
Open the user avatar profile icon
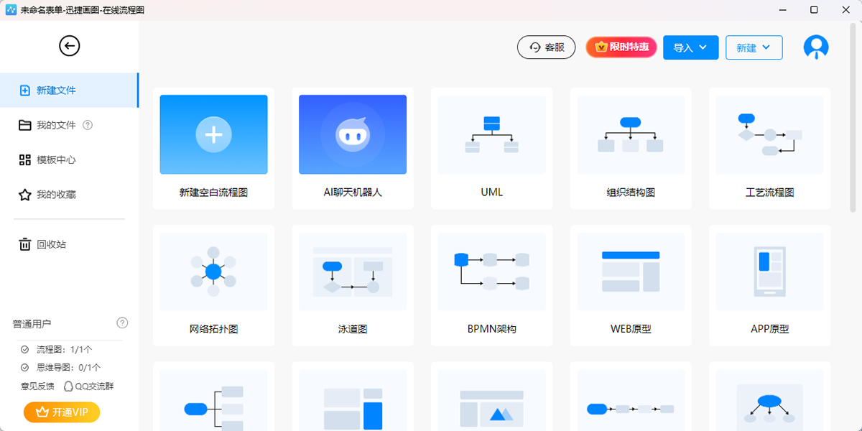pos(816,47)
